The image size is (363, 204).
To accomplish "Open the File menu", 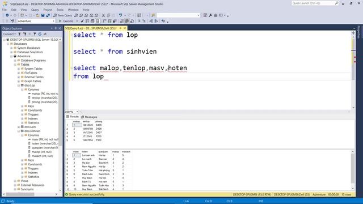I will pos(5,10).
